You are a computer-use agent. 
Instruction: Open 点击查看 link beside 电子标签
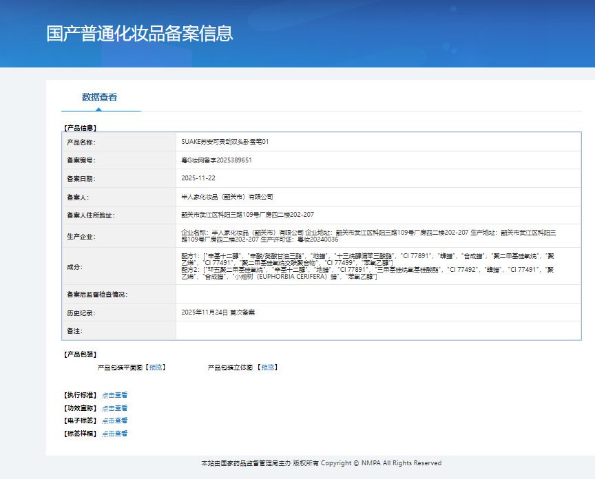tap(114, 421)
